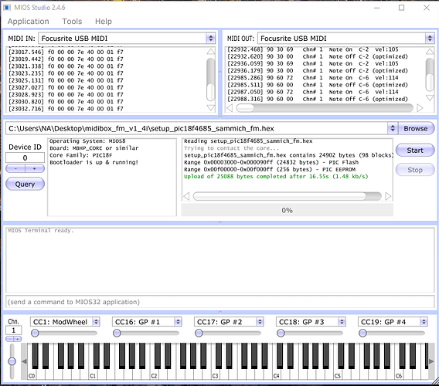The height and width of the screenshot is (386, 439).
Task: Increase keyboard channel with plus button
Action: point(17,339)
